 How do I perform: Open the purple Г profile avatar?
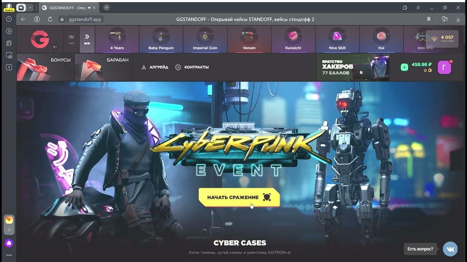coord(444,67)
